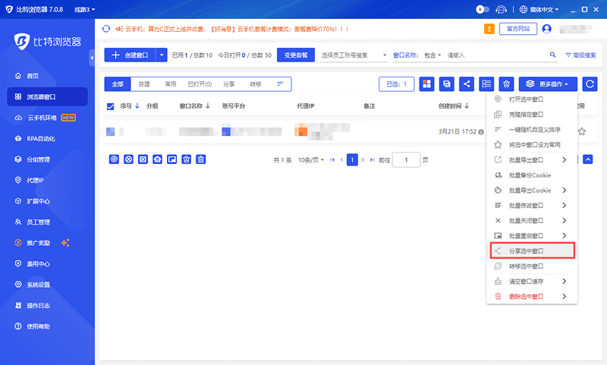Open the 线路3 line selector dropdown
The height and width of the screenshot is (365, 607).
point(85,10)
